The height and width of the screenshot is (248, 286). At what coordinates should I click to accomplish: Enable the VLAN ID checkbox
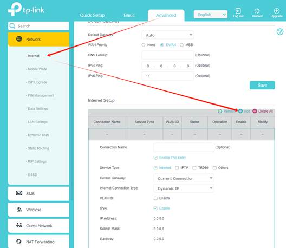tap(155, 198)
